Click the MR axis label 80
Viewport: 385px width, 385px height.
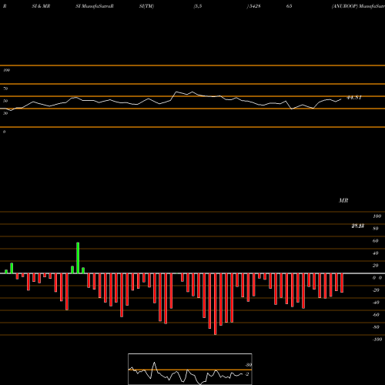(x=376, y=229)
